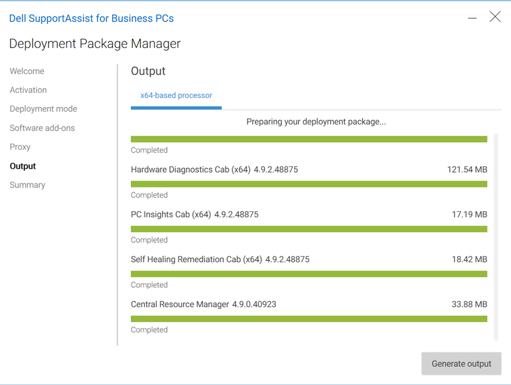Click the PC Insights Cab progress bar
This screenshot has width=511, height=385.
(309, 229)
